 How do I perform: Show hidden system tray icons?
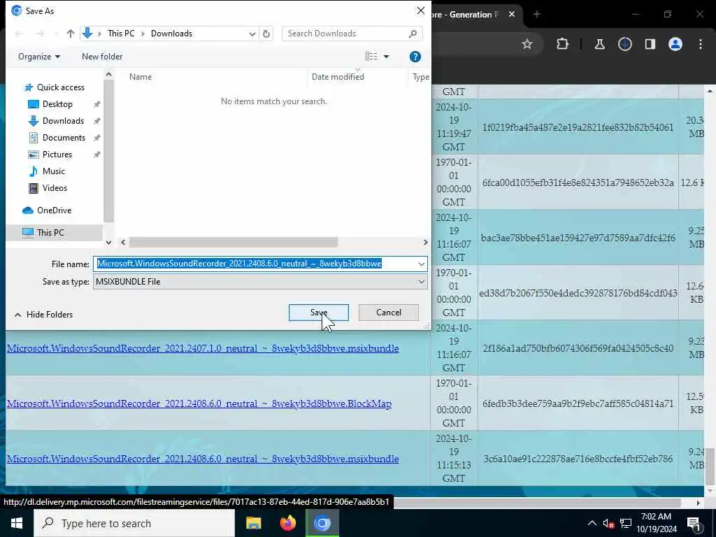[592, 523]
